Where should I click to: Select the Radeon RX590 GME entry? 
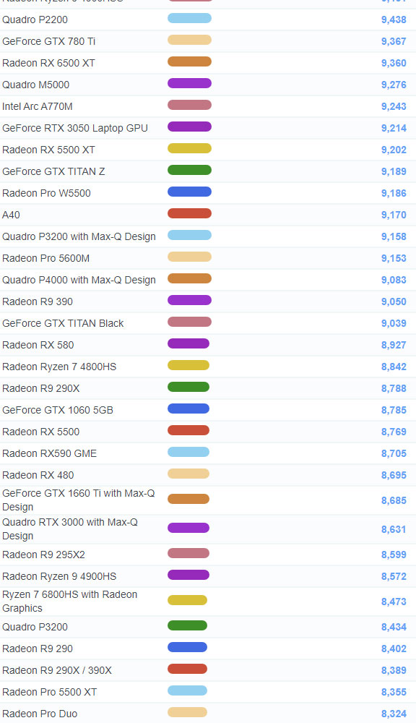[x=49, y=453]
